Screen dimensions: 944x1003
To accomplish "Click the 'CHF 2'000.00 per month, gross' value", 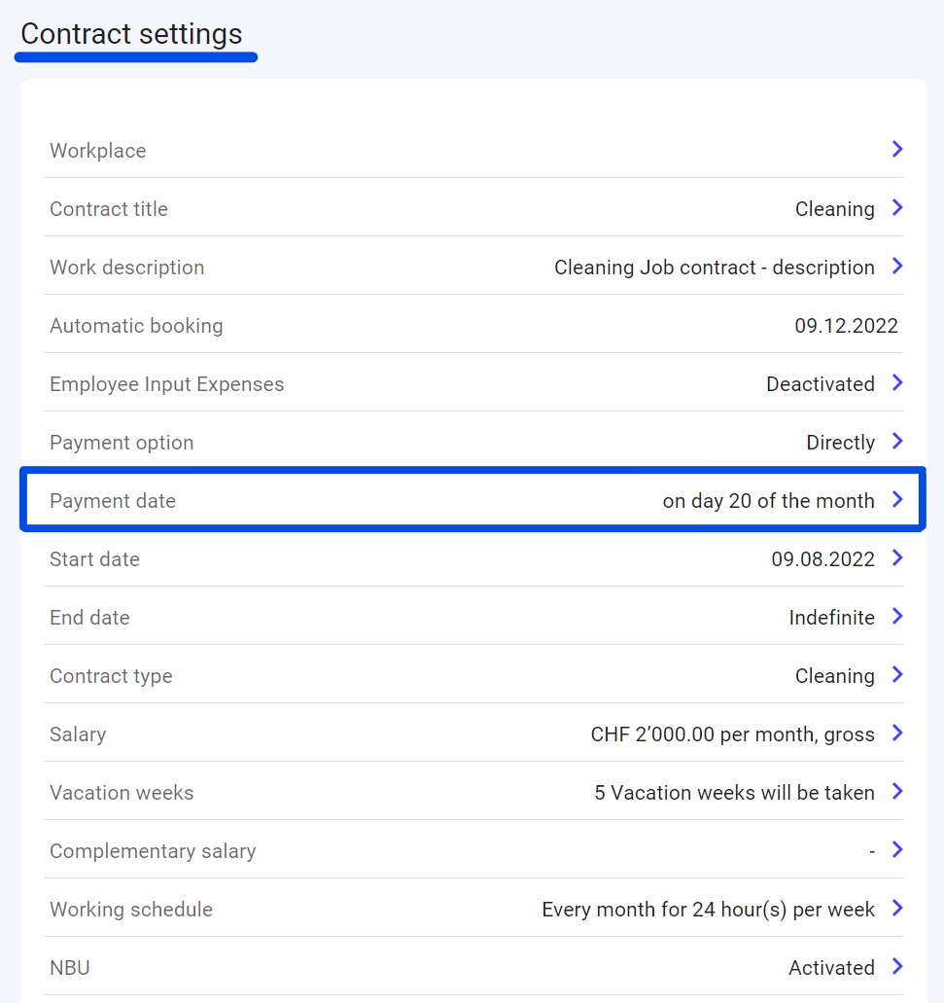I will click(732, 734).
